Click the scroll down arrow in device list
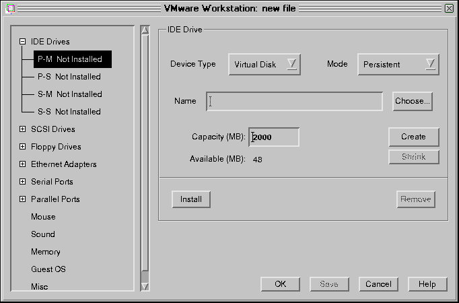The image size is (459, 303). pos(145,286)
